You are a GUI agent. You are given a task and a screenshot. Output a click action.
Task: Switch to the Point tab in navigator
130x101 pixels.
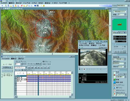(121, 33)
